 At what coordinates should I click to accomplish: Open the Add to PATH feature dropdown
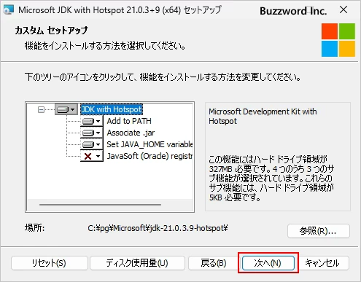tap(92, 121)
